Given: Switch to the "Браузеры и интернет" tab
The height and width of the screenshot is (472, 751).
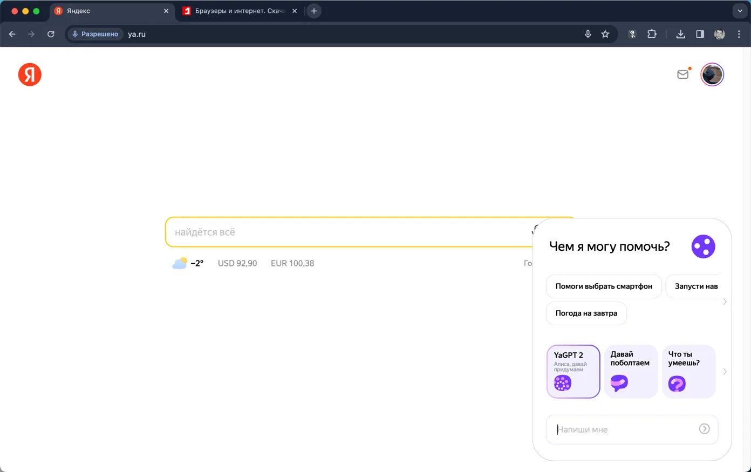Looking at the screenshot, I should pyautogui.click(x=240, y=11).
